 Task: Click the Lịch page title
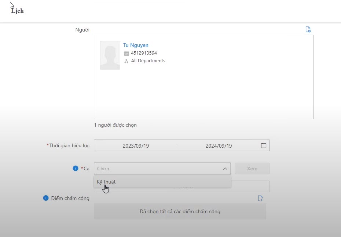(17, 11)
